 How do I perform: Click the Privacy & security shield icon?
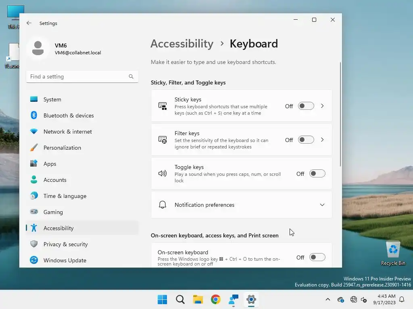click(34, 244)
